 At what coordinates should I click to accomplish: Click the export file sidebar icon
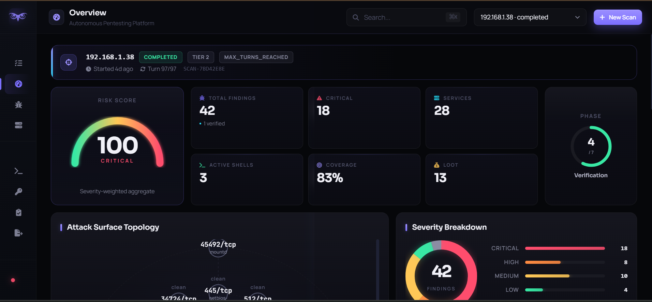[18, 233]
